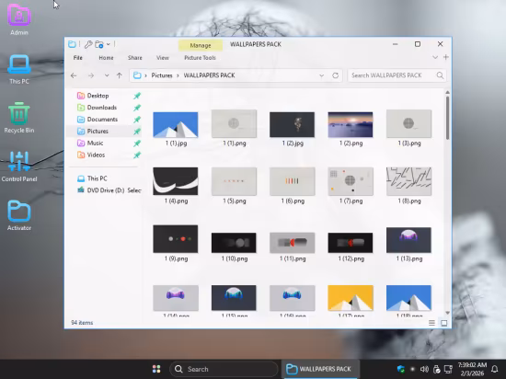Viewport: 506px width, 379px height.
Task: Open the Share ribbon tab
Action: tap(135, 58)
